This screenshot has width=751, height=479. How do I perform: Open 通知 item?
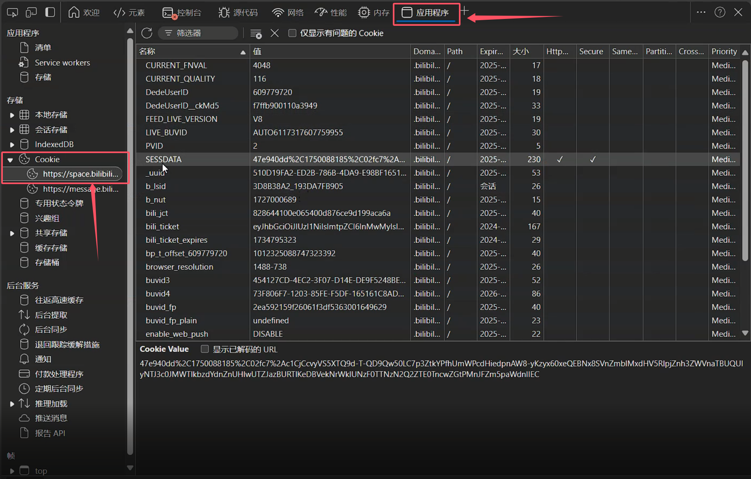coord(43,359)
